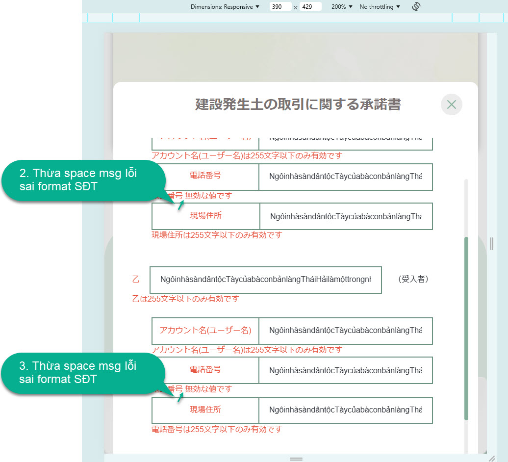508x462 pixels.
Task: Focus the upper section 現場住所 input
Action: [x=345, y=216]
